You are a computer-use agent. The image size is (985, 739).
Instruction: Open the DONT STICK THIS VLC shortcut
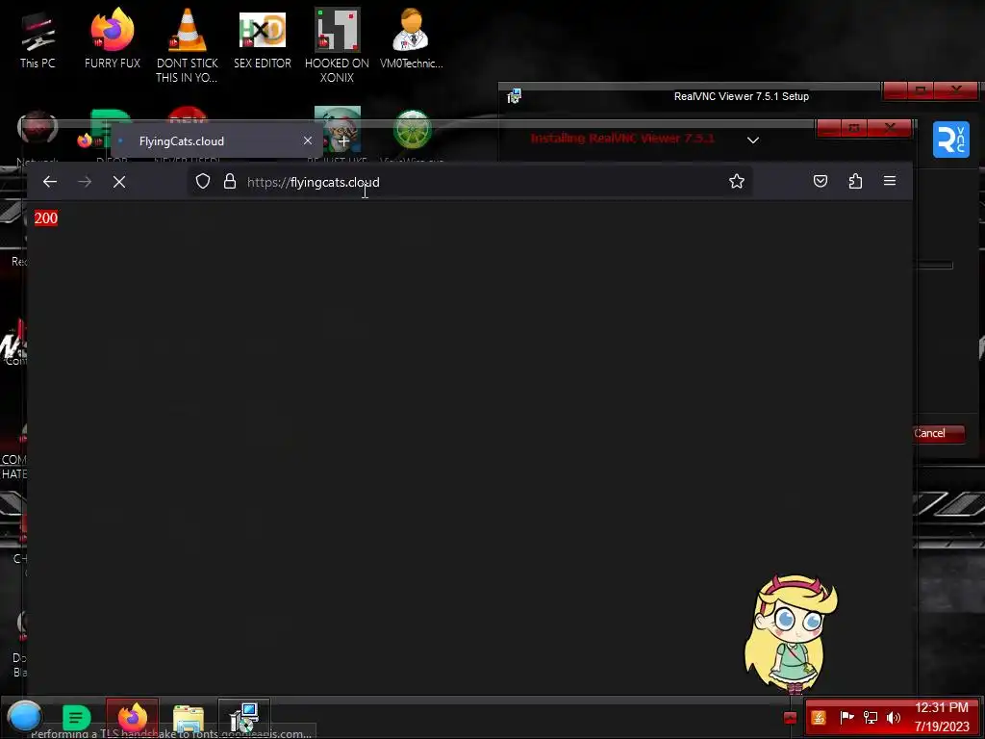[x=188, y=45]
